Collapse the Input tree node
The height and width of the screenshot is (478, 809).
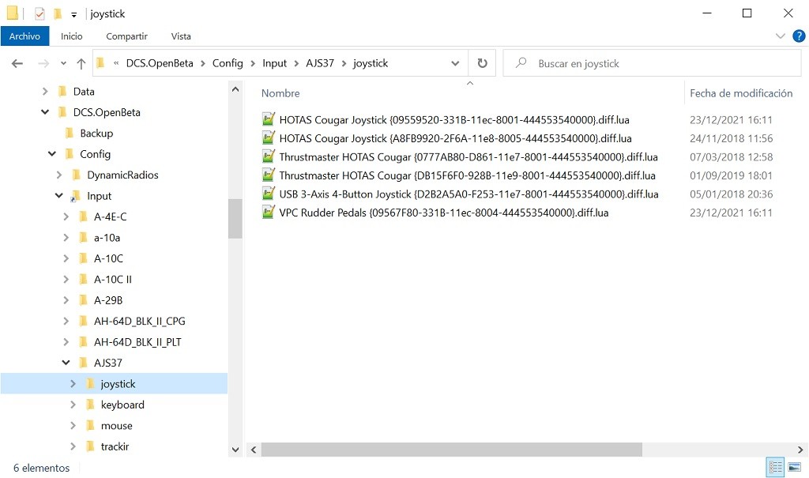58,196
